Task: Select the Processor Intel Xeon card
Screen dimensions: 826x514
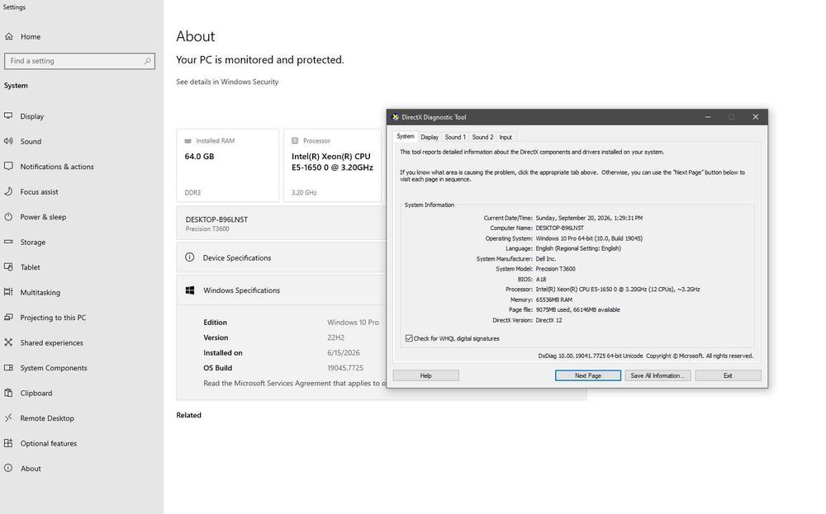Action: [x=332, y=165]
